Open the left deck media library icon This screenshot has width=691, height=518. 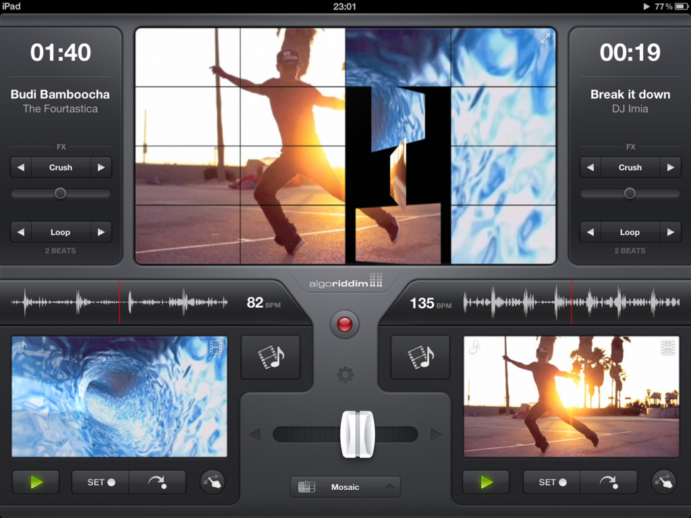[271, 357]
